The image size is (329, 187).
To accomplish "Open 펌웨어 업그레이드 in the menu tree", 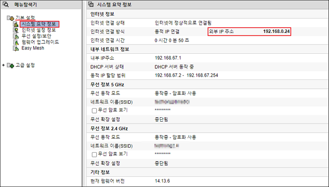I will click(x=40, y=42).
